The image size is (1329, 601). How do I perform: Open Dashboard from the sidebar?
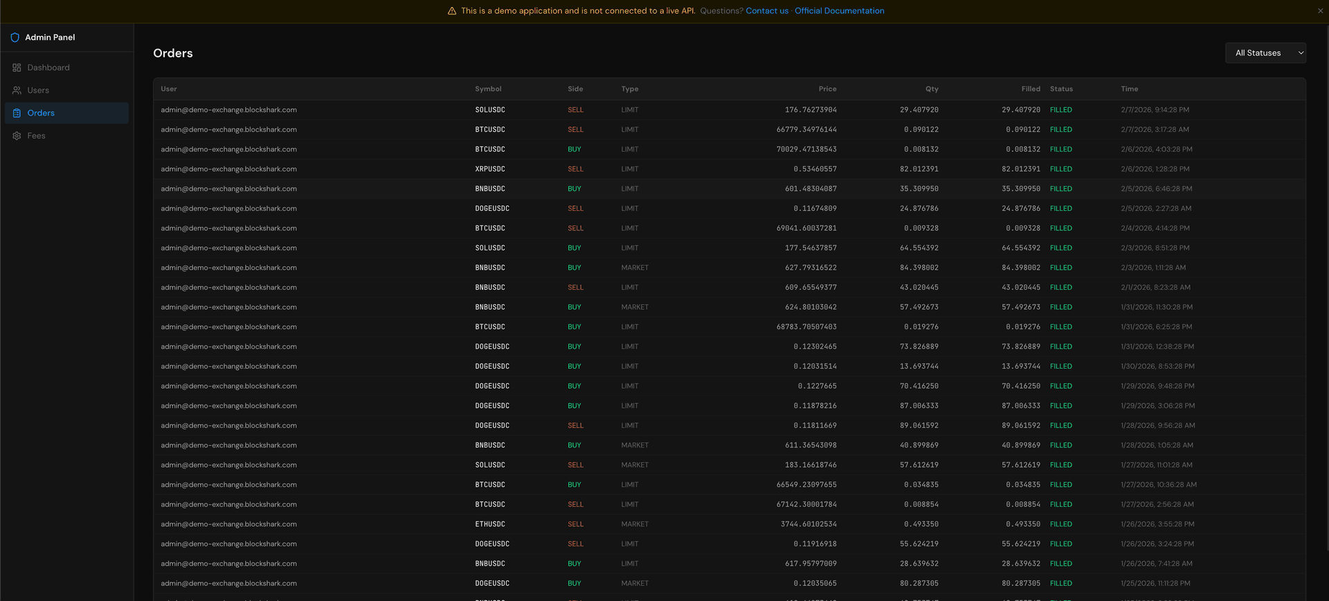coord(48,68)
